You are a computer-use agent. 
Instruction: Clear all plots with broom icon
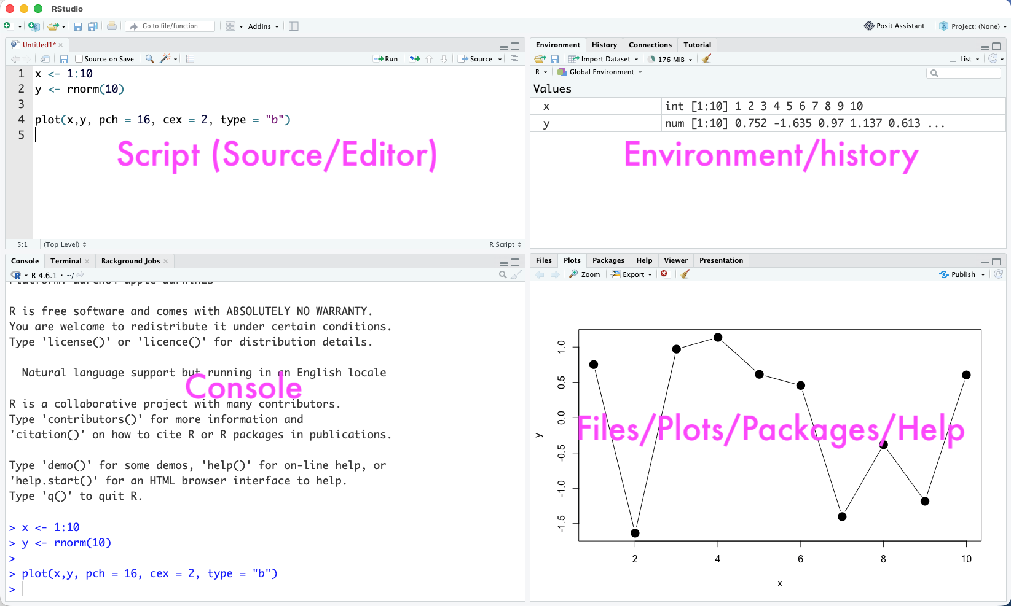tap(685, 274)
